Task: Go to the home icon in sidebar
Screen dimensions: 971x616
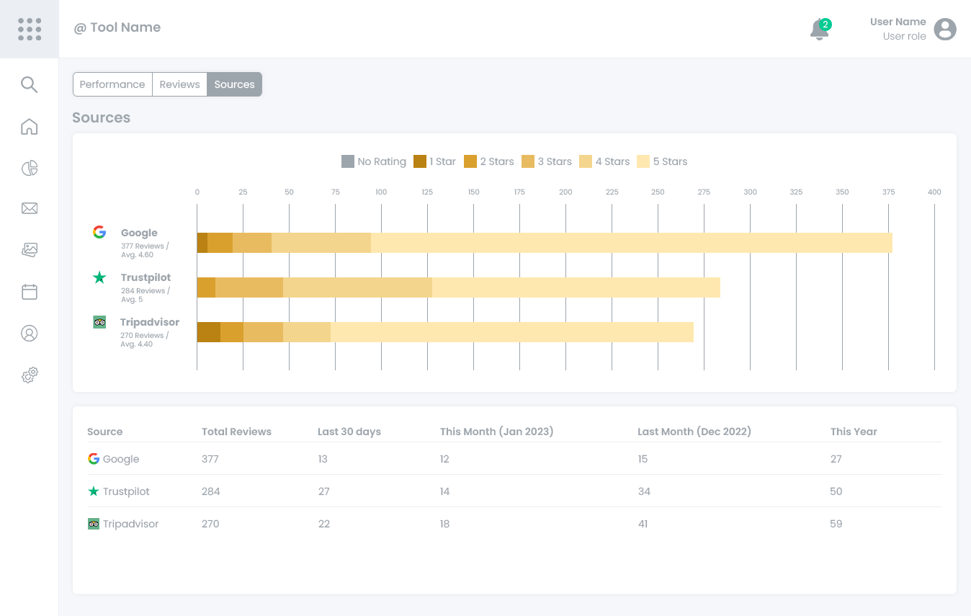Action: point(29,127)
